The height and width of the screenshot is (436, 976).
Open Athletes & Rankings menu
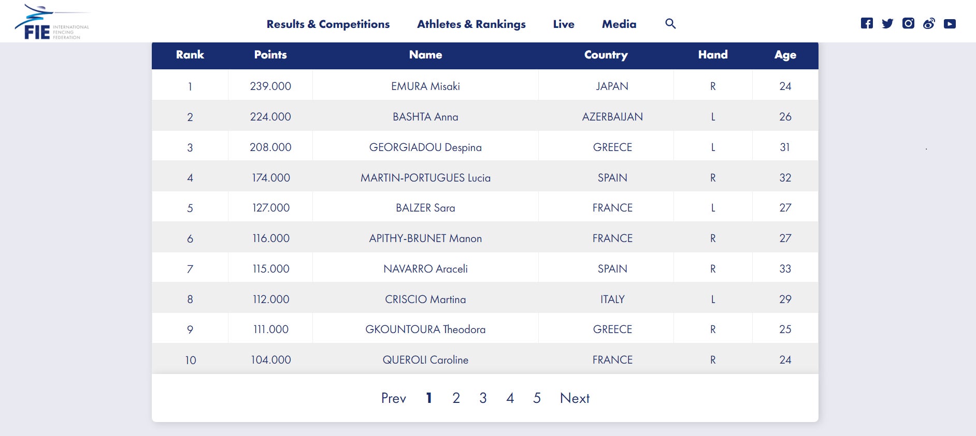[x=471, y=24]
